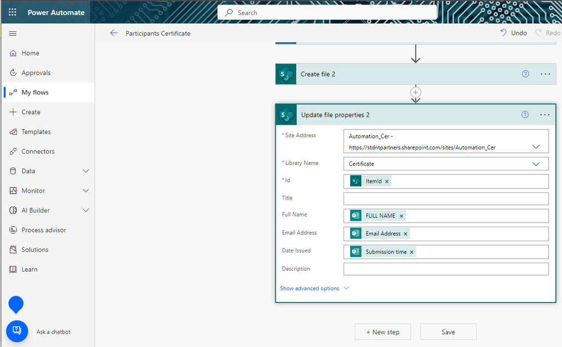This screenshot has height=347, width=562.
Task: Click the Search box
Action: 327,12
